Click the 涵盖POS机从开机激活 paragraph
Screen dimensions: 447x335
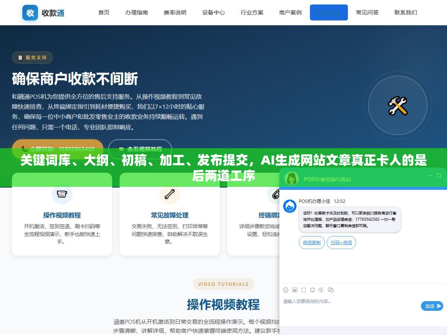196,326
